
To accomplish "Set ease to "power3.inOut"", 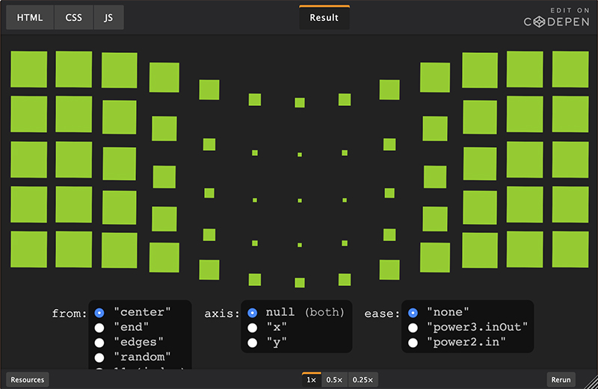I will 413,328.
